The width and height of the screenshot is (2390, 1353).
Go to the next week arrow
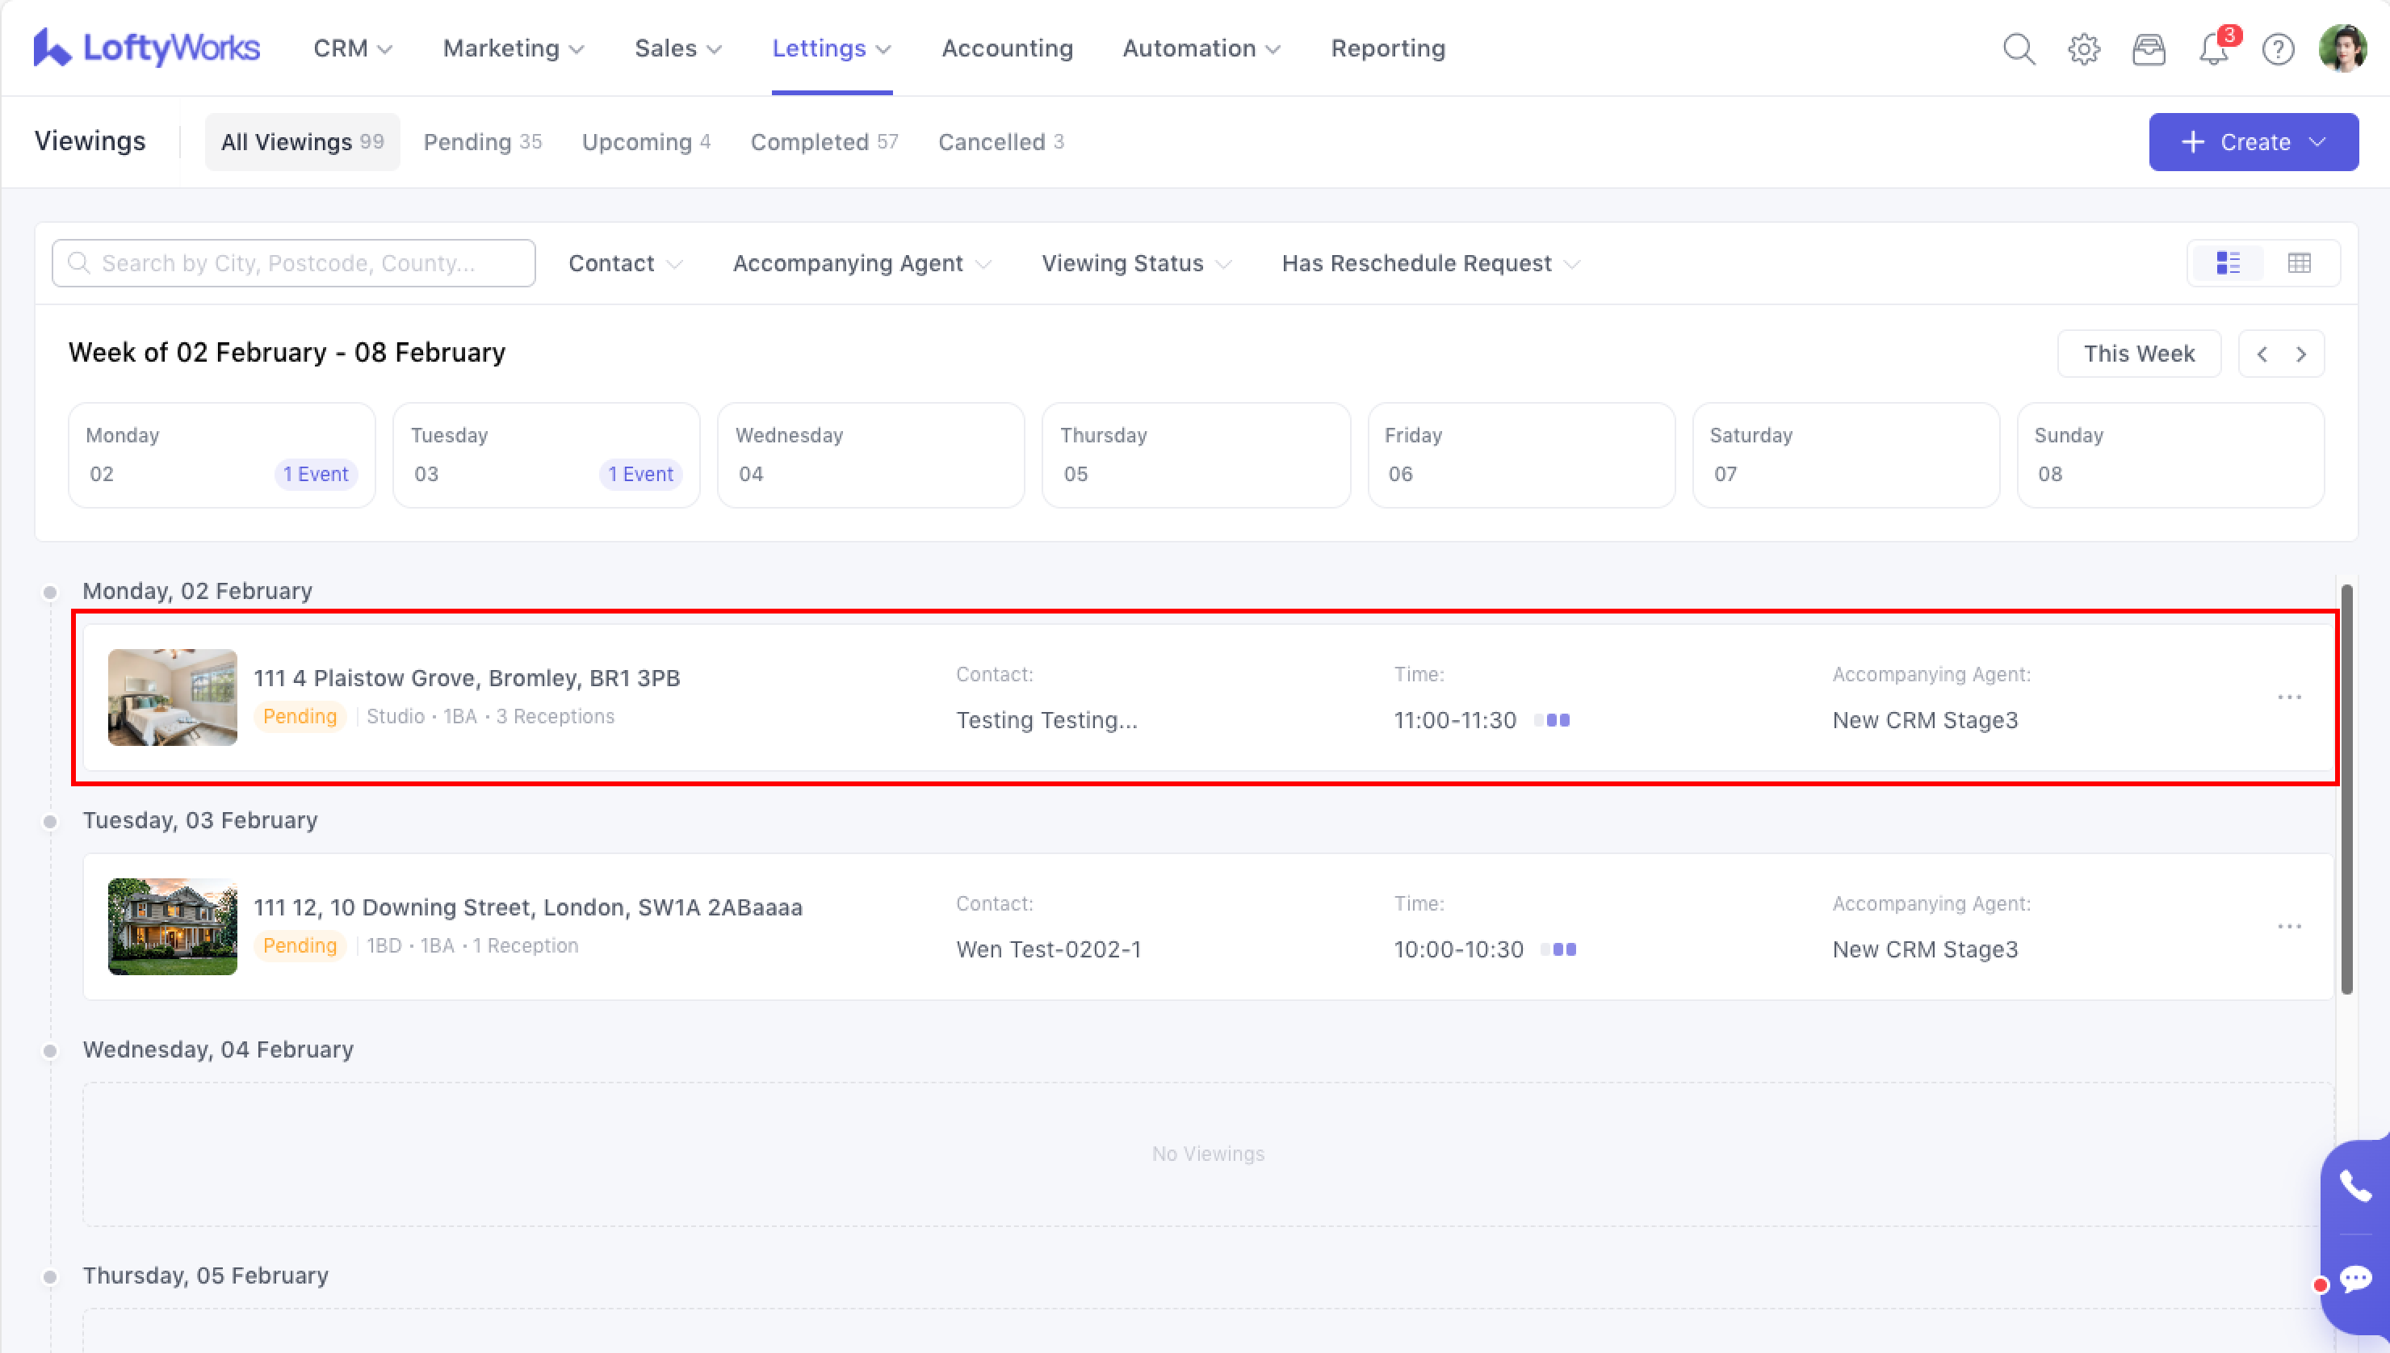coord(2301,354)
